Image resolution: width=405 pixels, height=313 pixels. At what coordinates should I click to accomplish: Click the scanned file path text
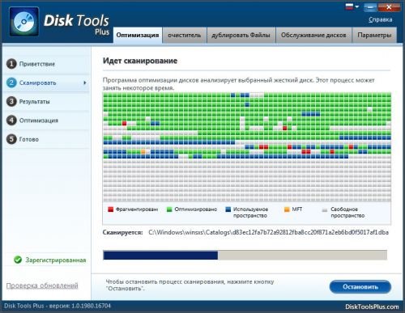click(x=269, y=232)
